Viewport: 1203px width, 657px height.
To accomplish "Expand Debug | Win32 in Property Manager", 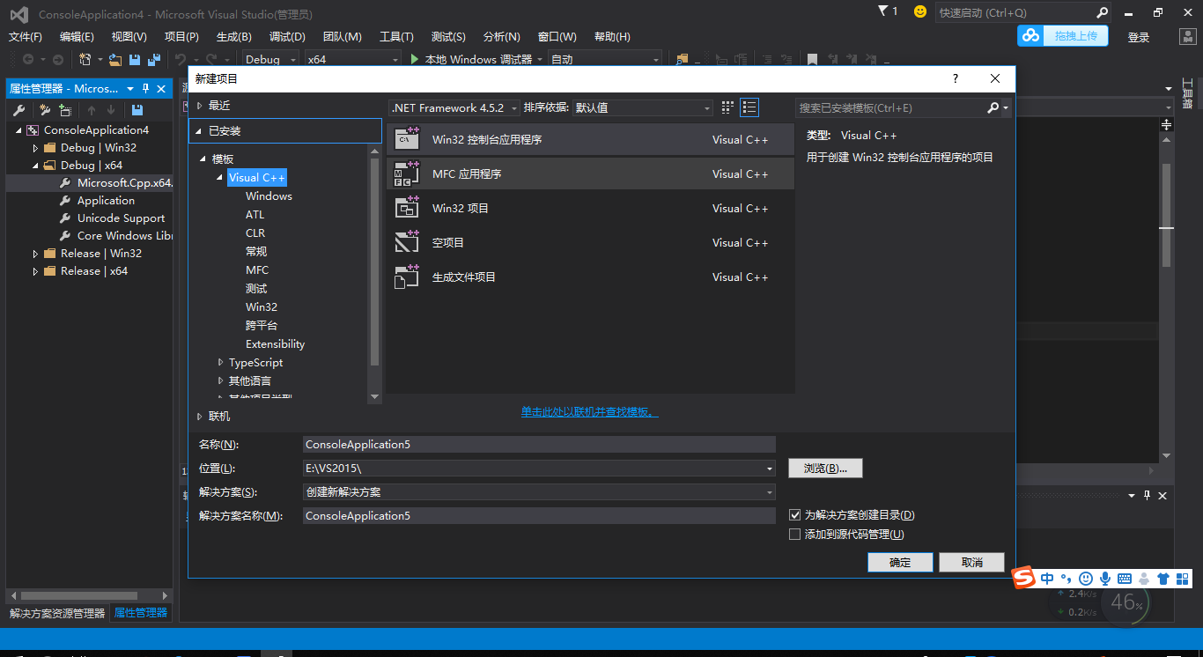I will point(36,148).
